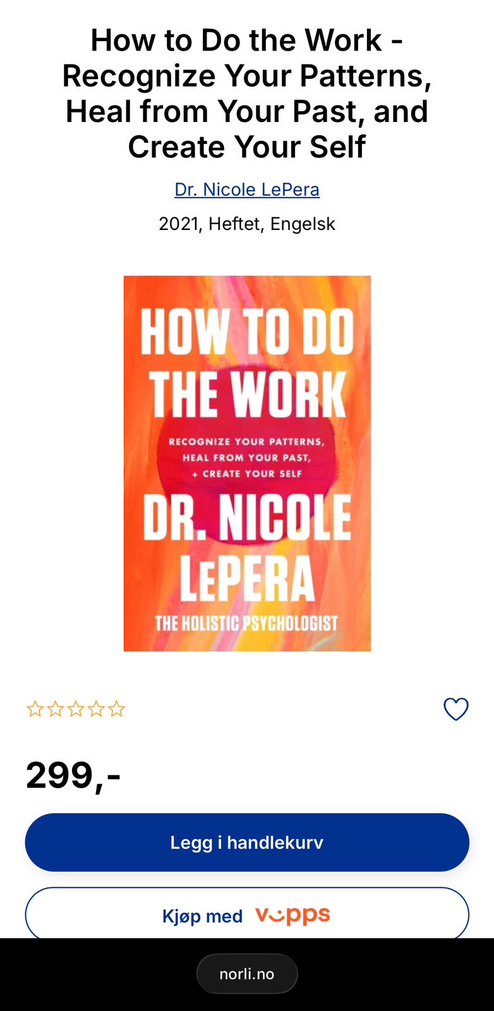Click the 2021, Heftet, Engelsk details line
Screen dimensions: 494x1011
pos(247,224)
